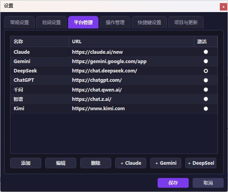Activate the ChatGPT platform radio button

[205, 80]
